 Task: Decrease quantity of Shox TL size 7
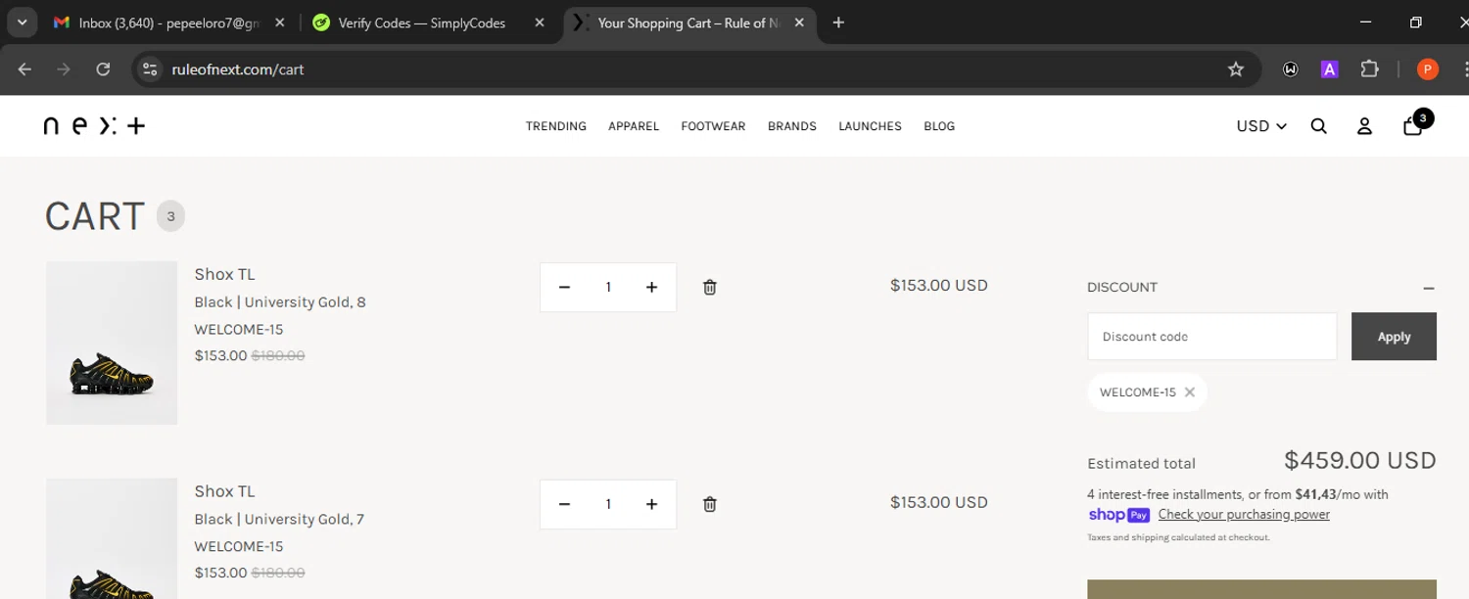coord(564,504)
